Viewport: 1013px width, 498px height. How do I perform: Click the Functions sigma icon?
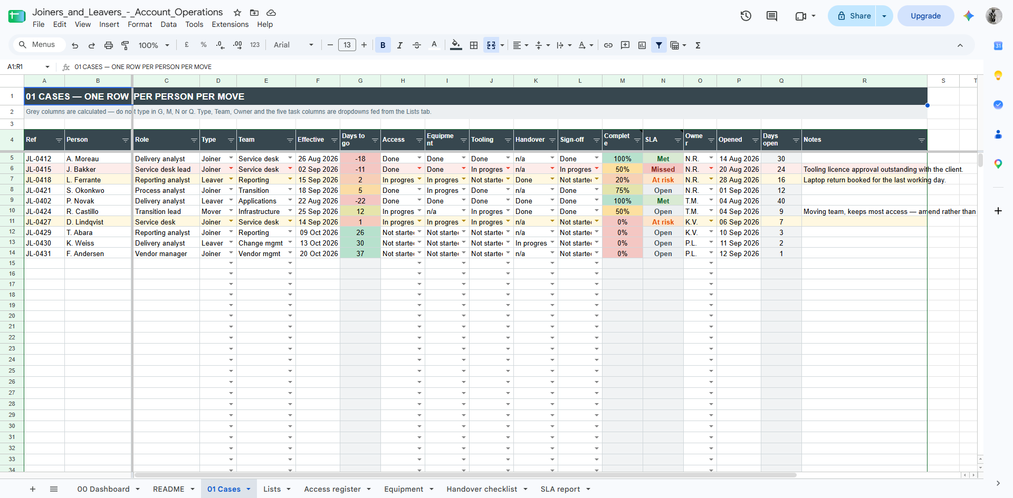click(x=698, y=45)
